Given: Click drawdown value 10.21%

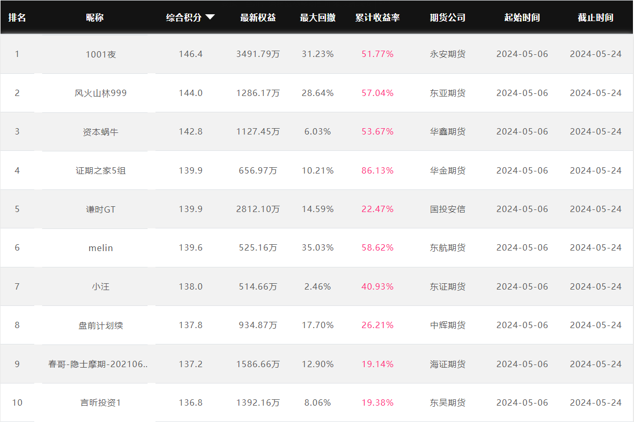Looking at the screenshot, I should [x=318, y=170].
